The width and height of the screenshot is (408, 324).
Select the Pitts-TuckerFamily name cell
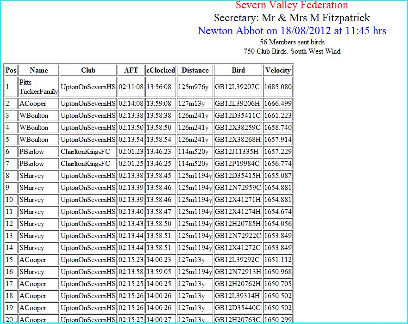[38, 87]
